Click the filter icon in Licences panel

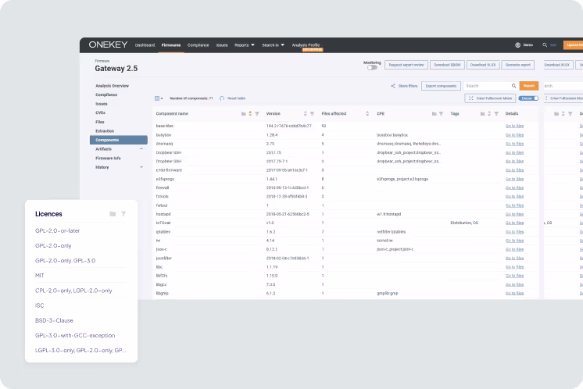click(x=123, y=213)
